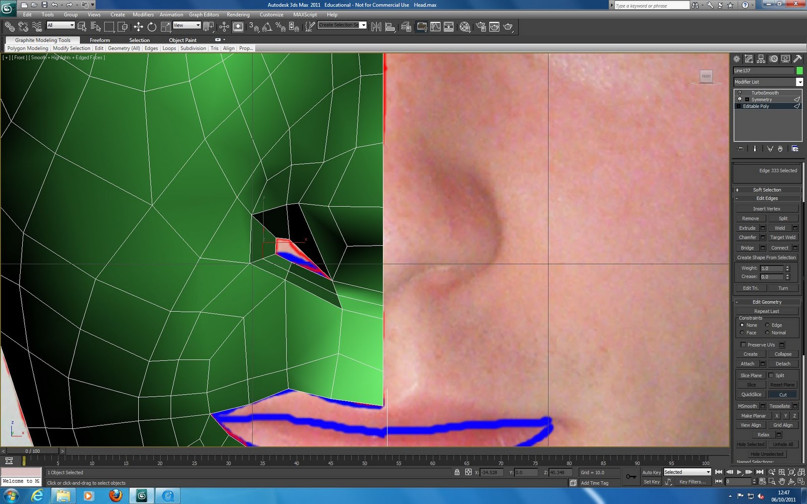Image resolution: width=807 pixels, height=504 pixels.
Task: Open the Material Editor
Action: click(465, 27)
